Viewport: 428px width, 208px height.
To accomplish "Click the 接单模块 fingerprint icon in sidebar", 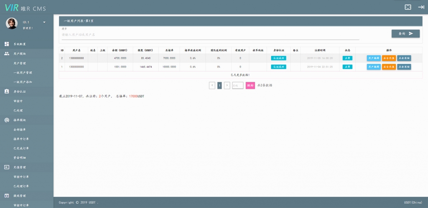I will 7,120.
